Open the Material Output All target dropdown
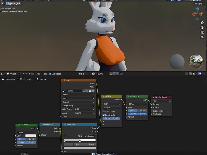The height and width of the screenshot is (155, 207). click(x=162, y=101)
